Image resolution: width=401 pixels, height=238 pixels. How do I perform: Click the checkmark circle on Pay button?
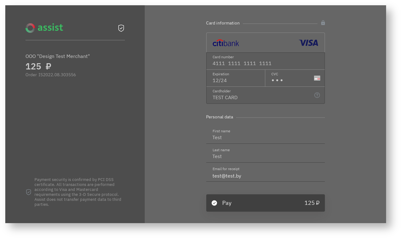[214, 203]
